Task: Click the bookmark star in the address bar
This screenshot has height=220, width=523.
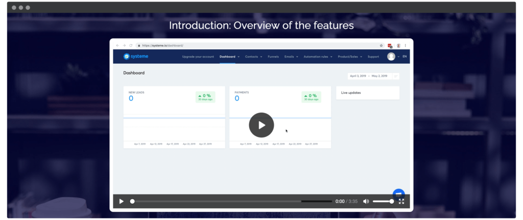Action: tap(381, 45)
